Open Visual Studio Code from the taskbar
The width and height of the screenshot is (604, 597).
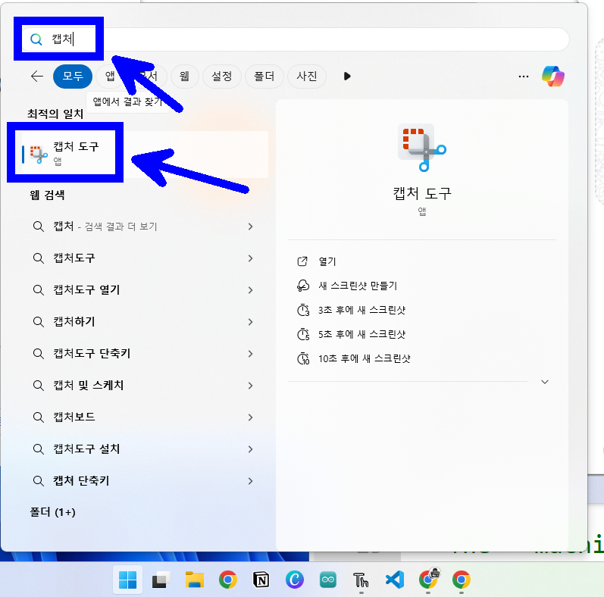tap(395, 580)
